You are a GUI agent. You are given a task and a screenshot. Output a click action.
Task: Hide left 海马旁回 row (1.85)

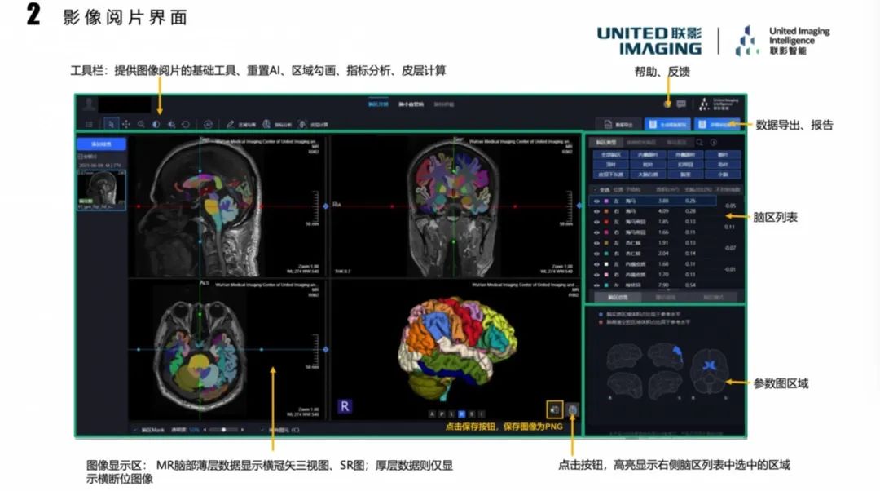(x=596, y=222)
